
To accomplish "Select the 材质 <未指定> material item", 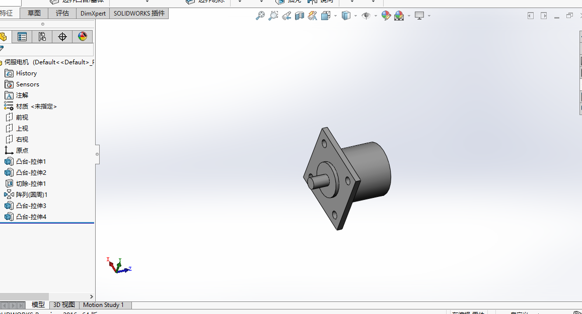I will pos(36,107).
